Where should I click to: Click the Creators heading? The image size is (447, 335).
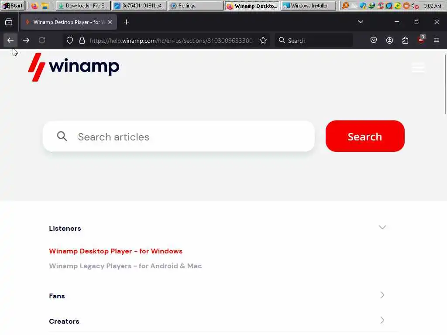64,321
